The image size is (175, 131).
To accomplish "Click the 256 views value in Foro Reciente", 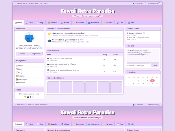I will coord(115,60).
